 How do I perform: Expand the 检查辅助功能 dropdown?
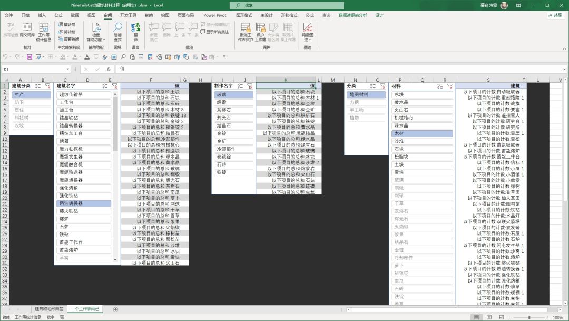[x=96, y=40]
